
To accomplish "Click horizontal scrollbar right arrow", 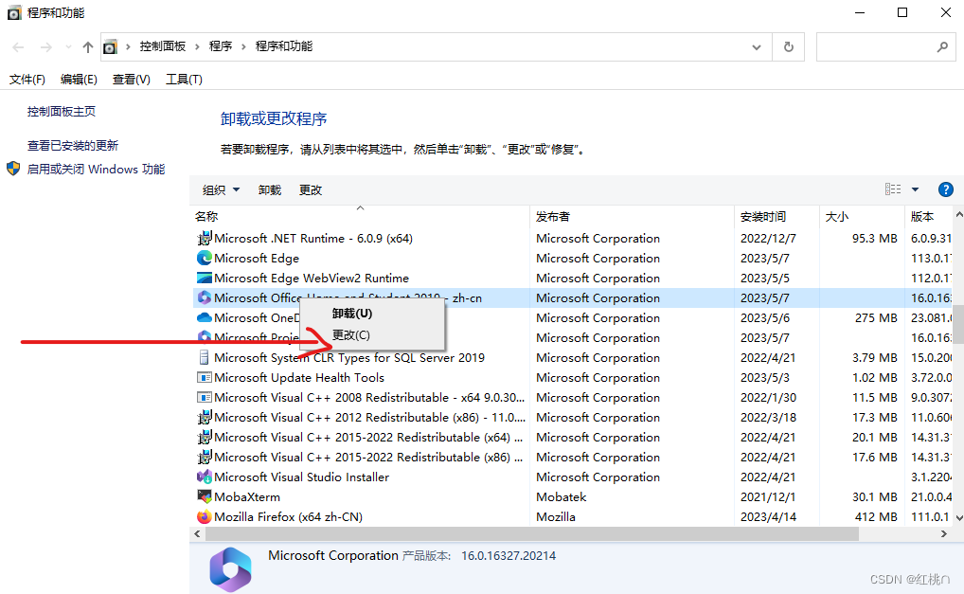I will [944, 533].
